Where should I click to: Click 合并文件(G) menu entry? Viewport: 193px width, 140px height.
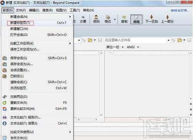37,138
